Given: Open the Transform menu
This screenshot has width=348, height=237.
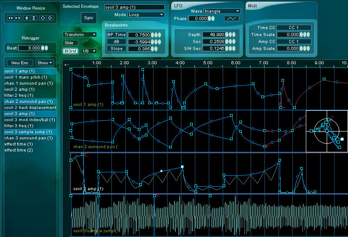Looking at the screenshot, I should pyautogui.click(x=80, y=34).
